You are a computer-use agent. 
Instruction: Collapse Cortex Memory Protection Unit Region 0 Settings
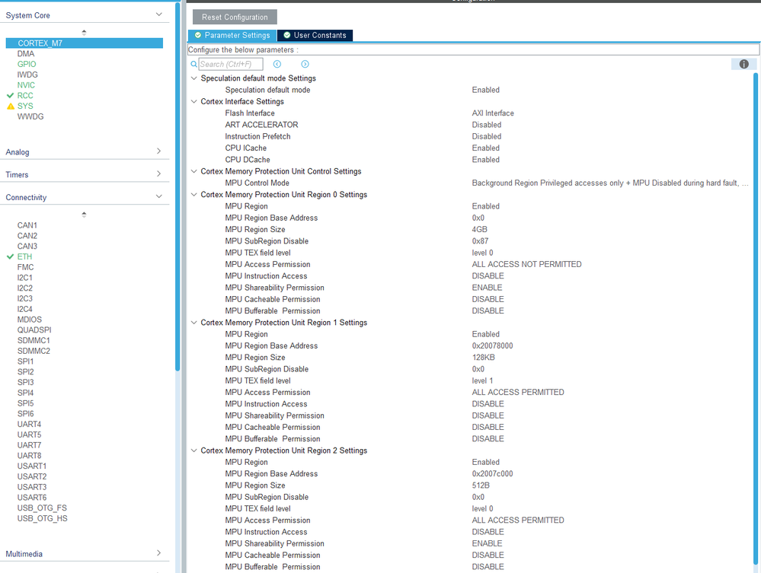(193, 194)
